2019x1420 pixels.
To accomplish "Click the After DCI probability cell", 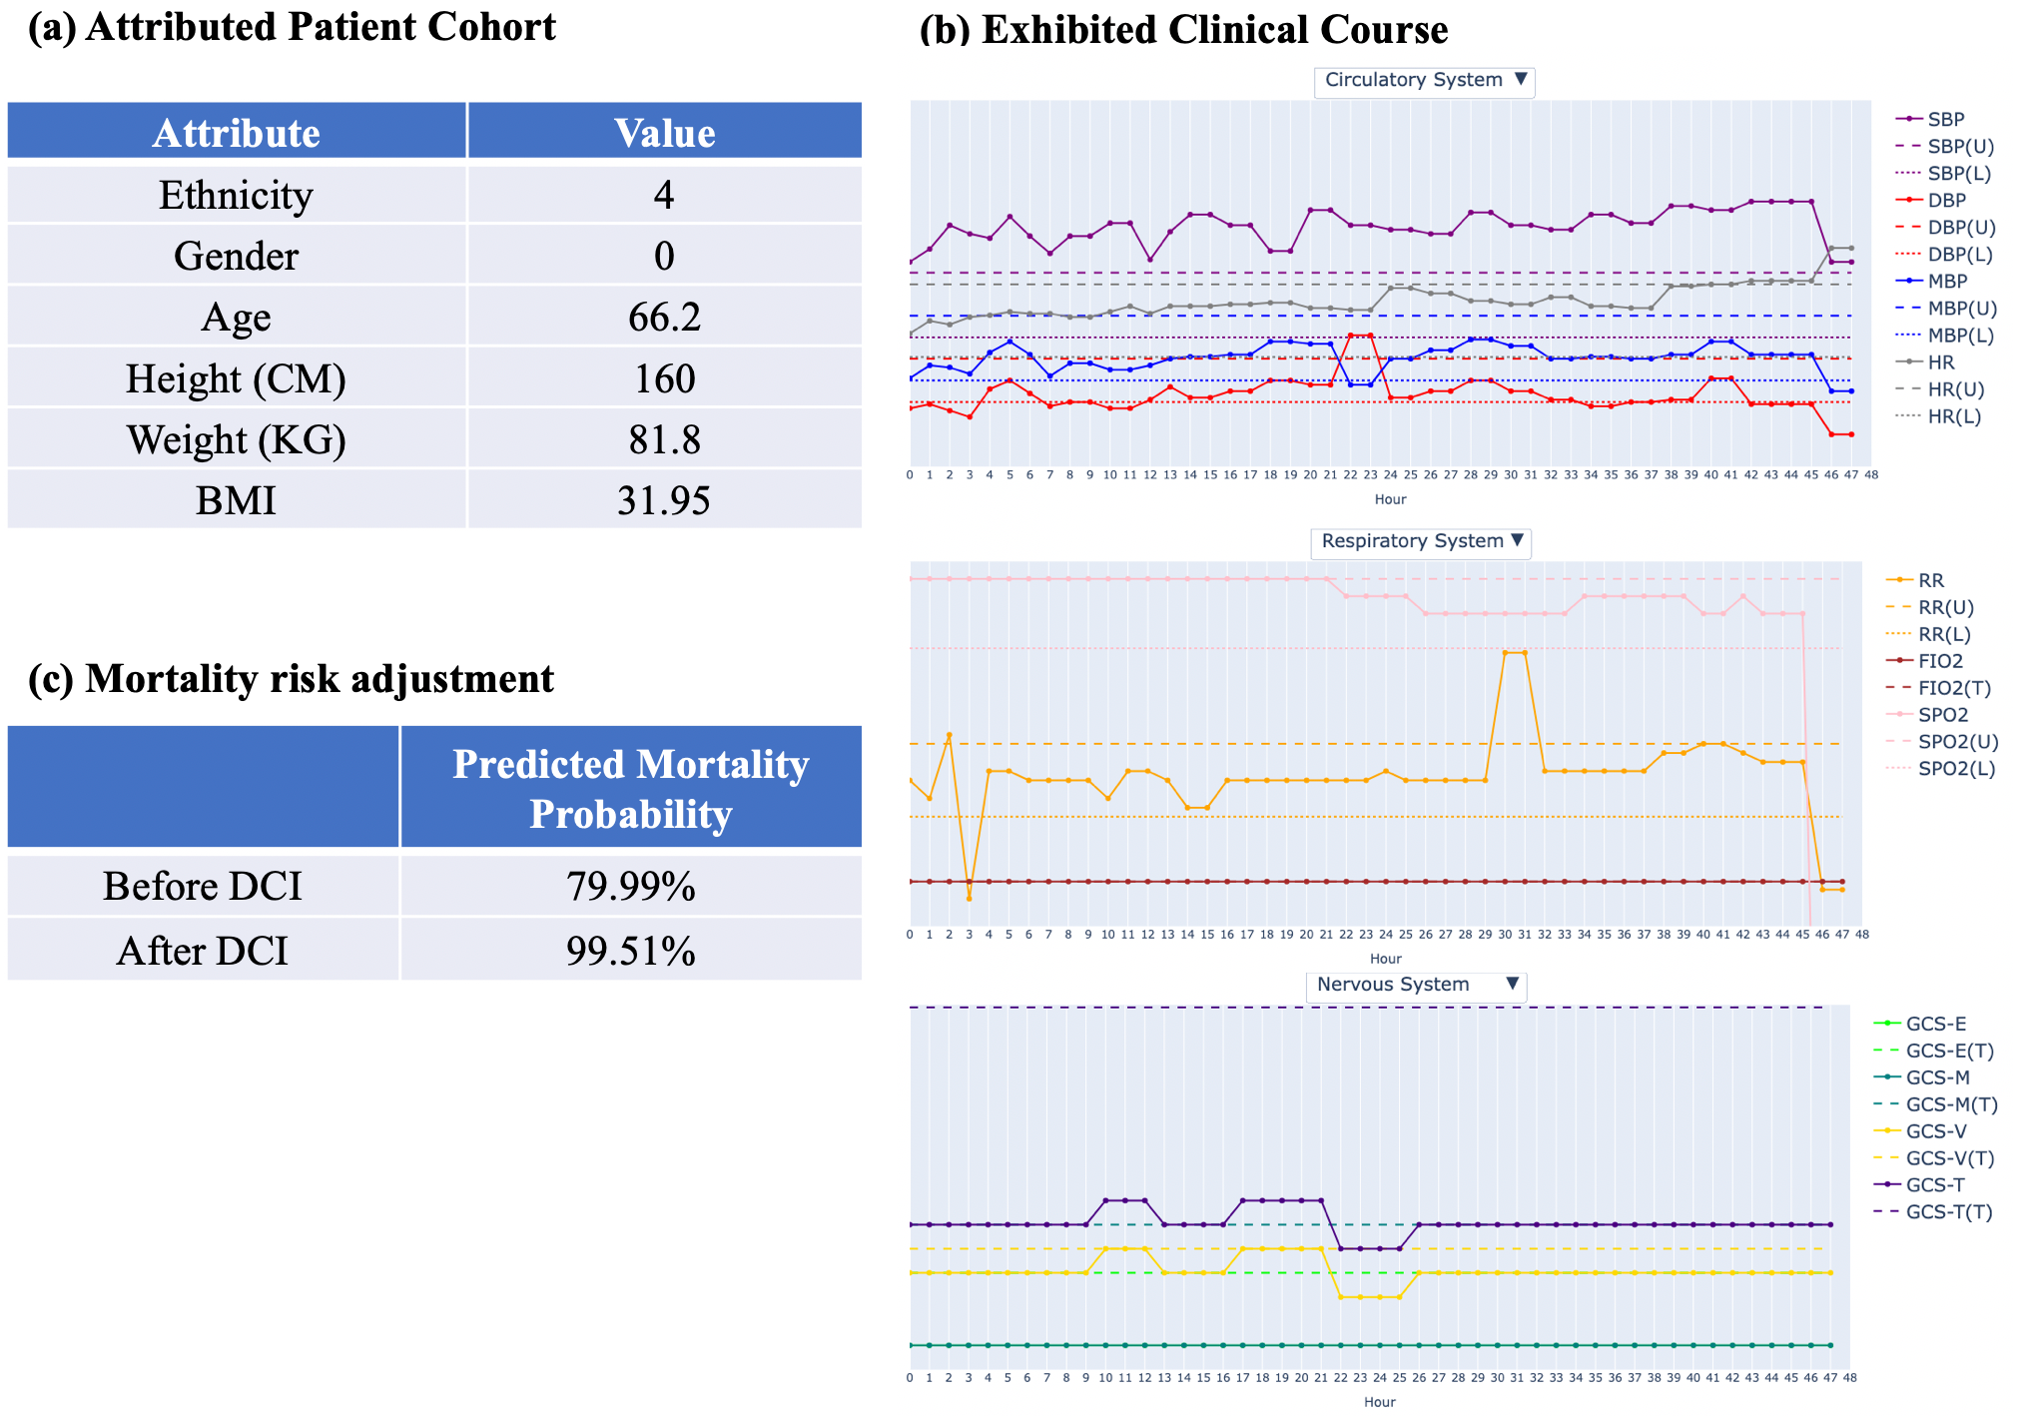I will pos(630,951).
